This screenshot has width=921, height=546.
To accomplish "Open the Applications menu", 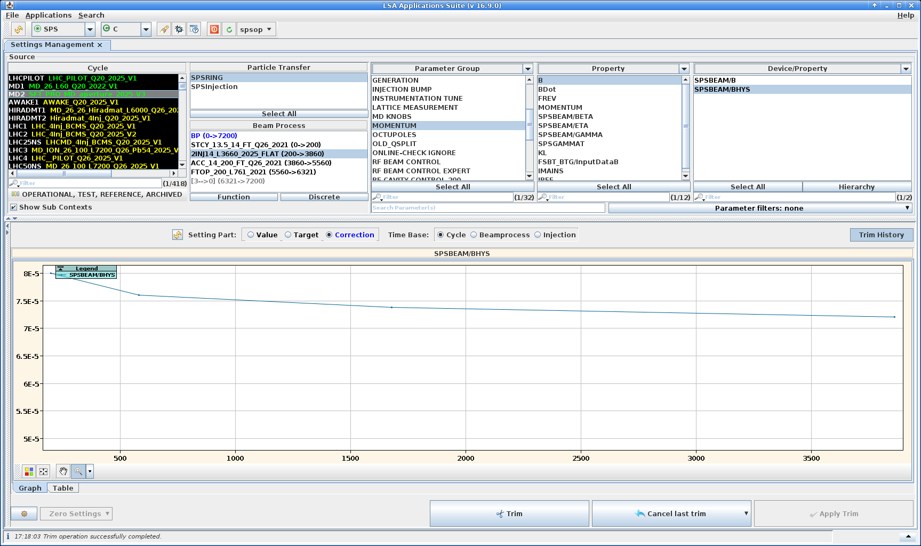I will click(48, 15).
